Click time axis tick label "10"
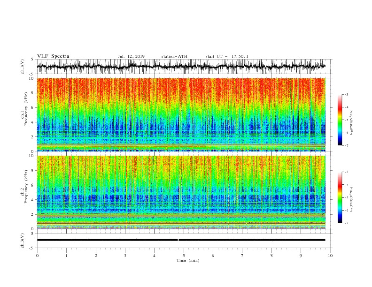372x287 pixels. tap(330, 256)
